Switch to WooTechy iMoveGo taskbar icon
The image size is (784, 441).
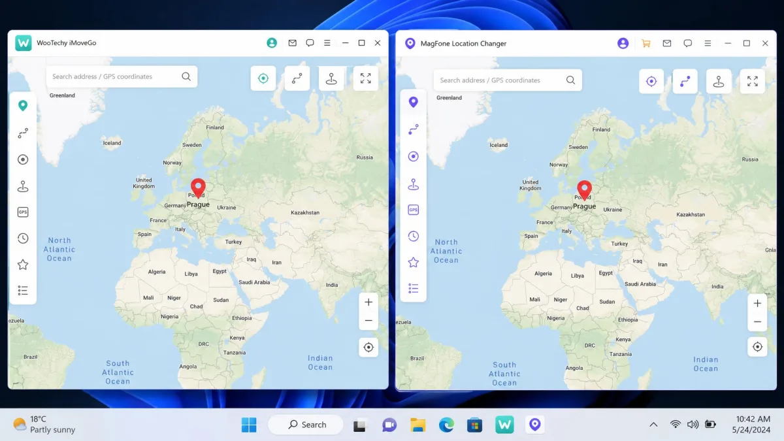click(x=504, y=425)
